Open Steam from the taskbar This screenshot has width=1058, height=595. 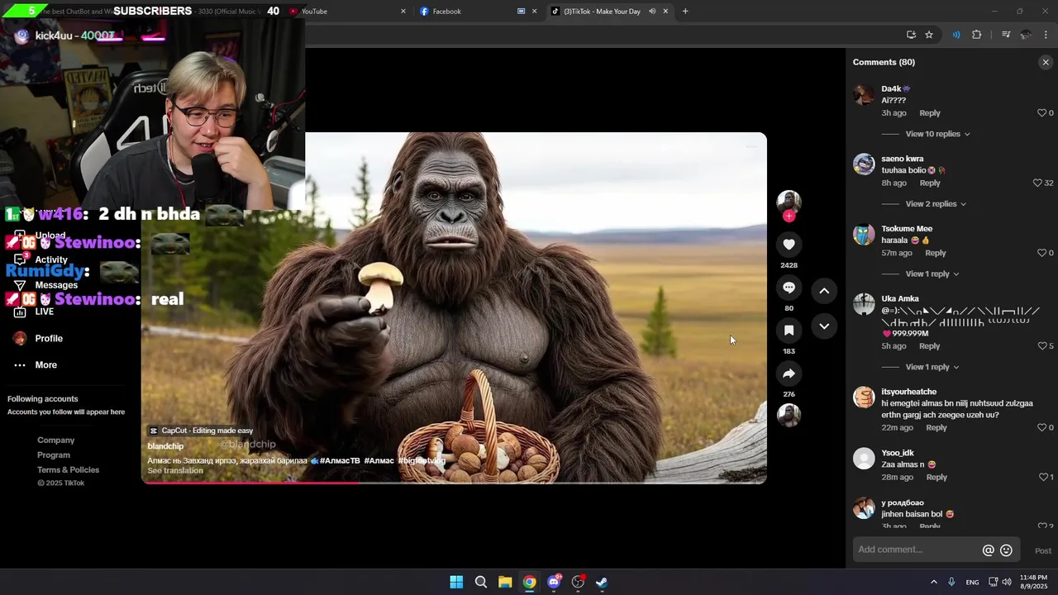[602, 582]
